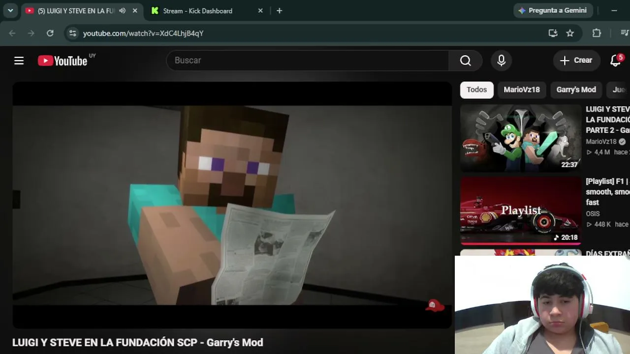Open a new browser tab
630x354 pixels.
(x=279, y=10)
